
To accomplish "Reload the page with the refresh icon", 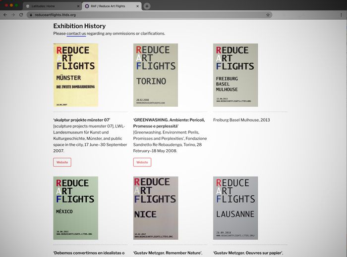I will (x=21, y=15).
